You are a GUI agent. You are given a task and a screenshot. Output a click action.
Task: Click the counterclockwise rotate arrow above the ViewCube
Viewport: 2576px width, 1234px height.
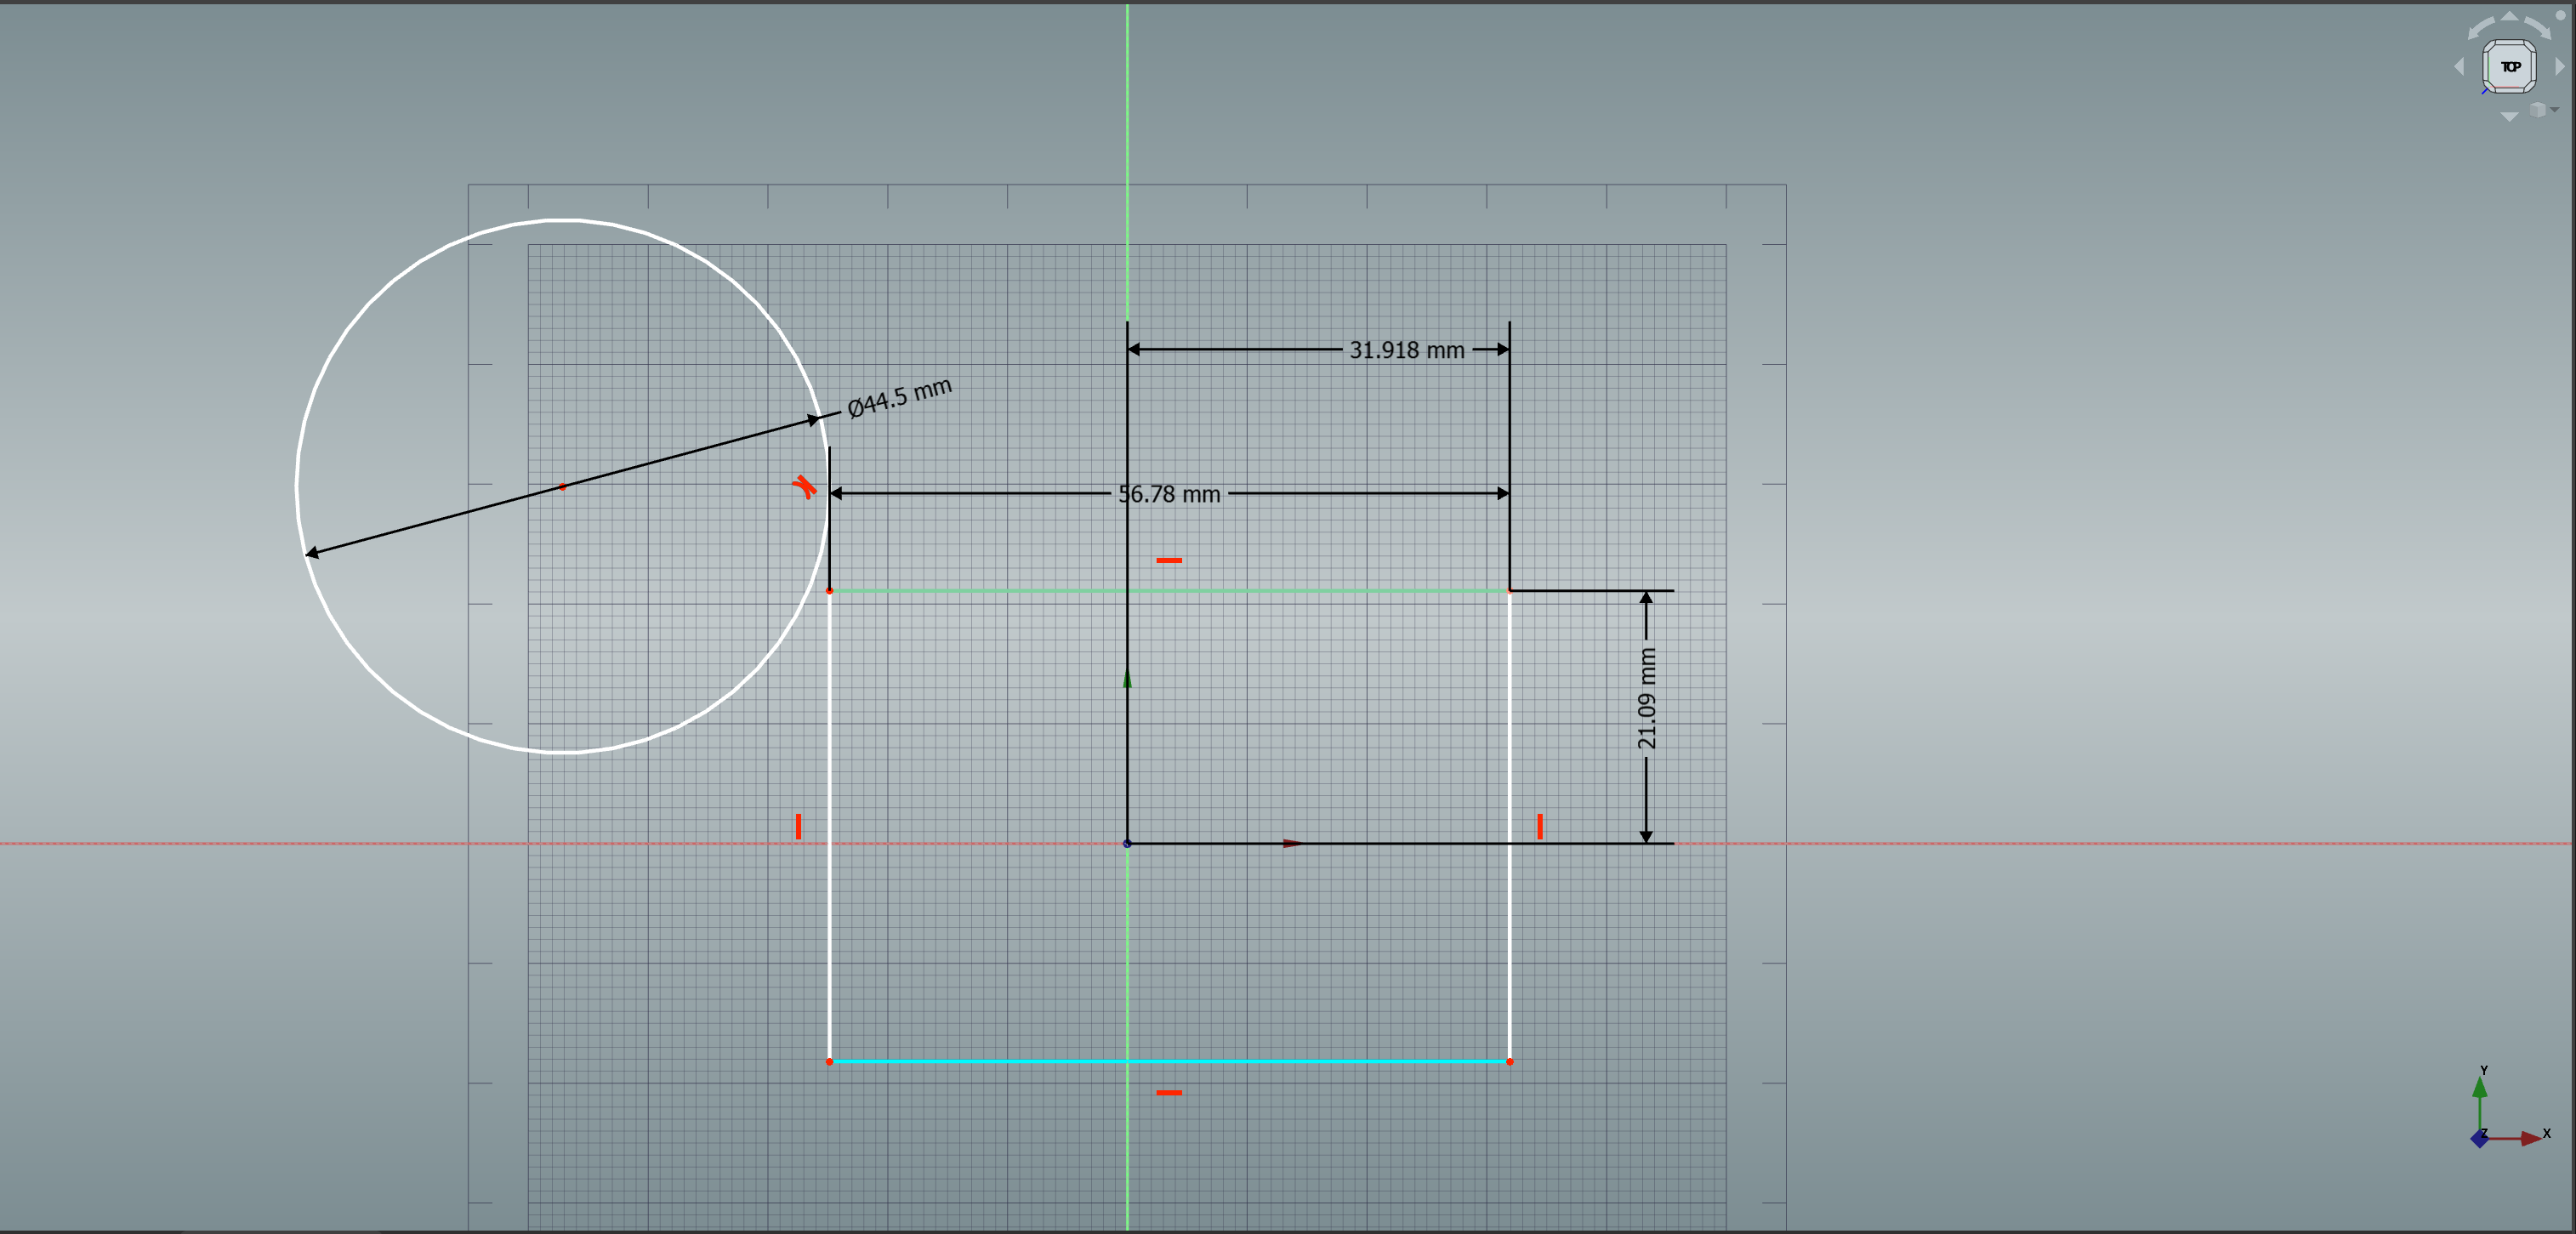pos(2480,28)
